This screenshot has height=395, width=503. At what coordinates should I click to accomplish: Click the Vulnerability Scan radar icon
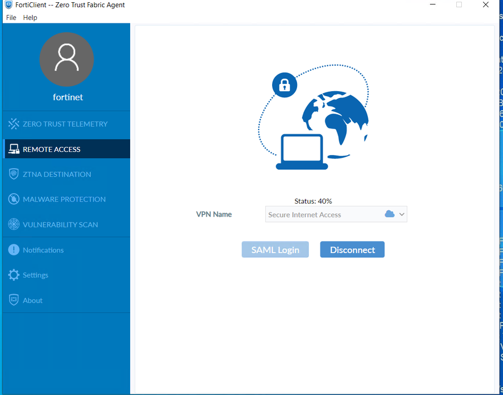tap(14, 224)
